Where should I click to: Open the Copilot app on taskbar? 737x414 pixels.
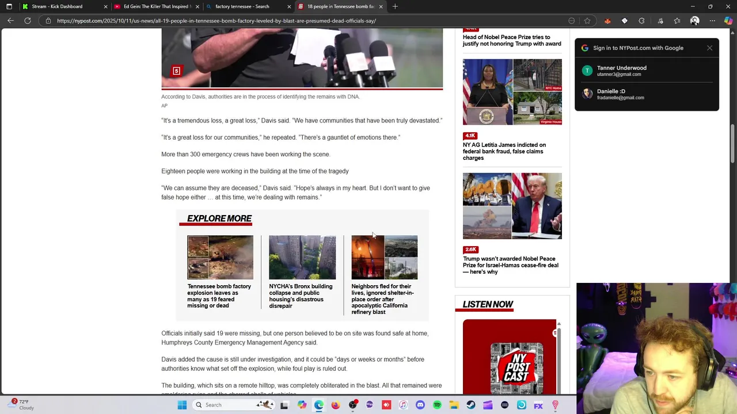302,405
